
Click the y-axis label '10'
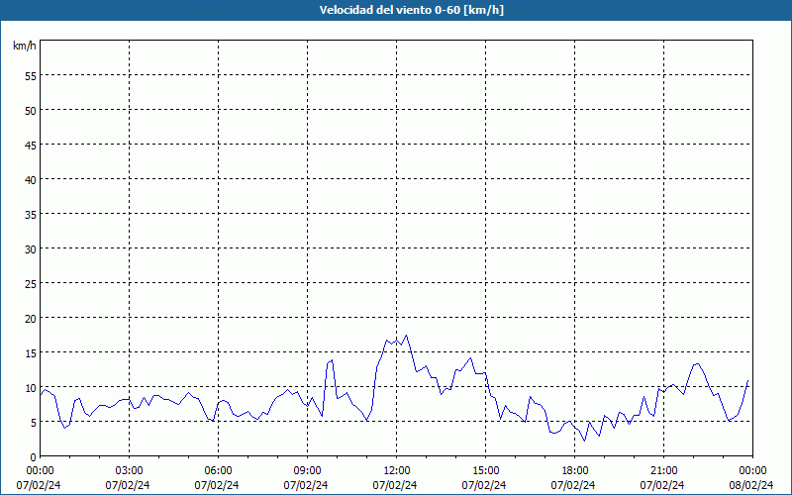click(31, 387)
